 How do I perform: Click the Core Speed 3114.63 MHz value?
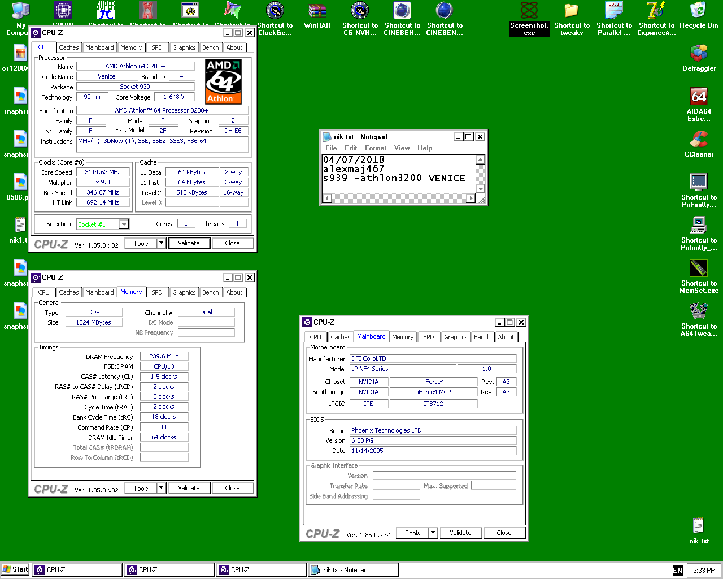click(x=103, y=172)
